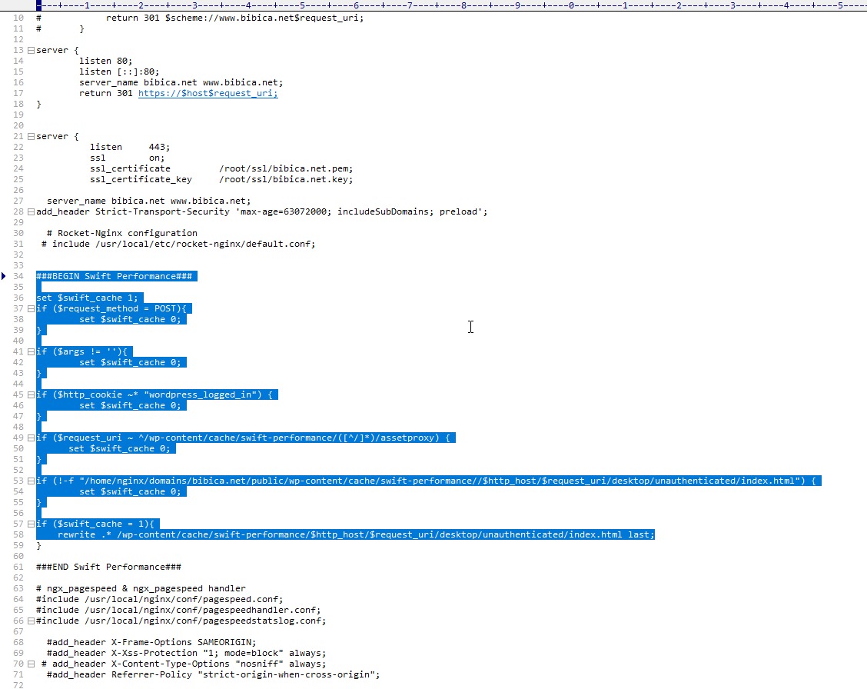
Task: Click 'server_name bibica.net www.bibica.net;' on line 16
Action: coord(181,82)
